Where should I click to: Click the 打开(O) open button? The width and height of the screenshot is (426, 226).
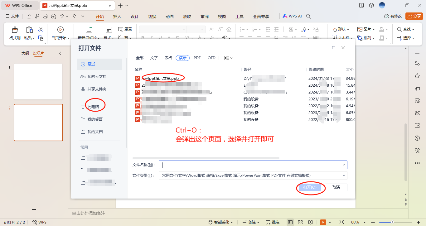click(310, 187)
